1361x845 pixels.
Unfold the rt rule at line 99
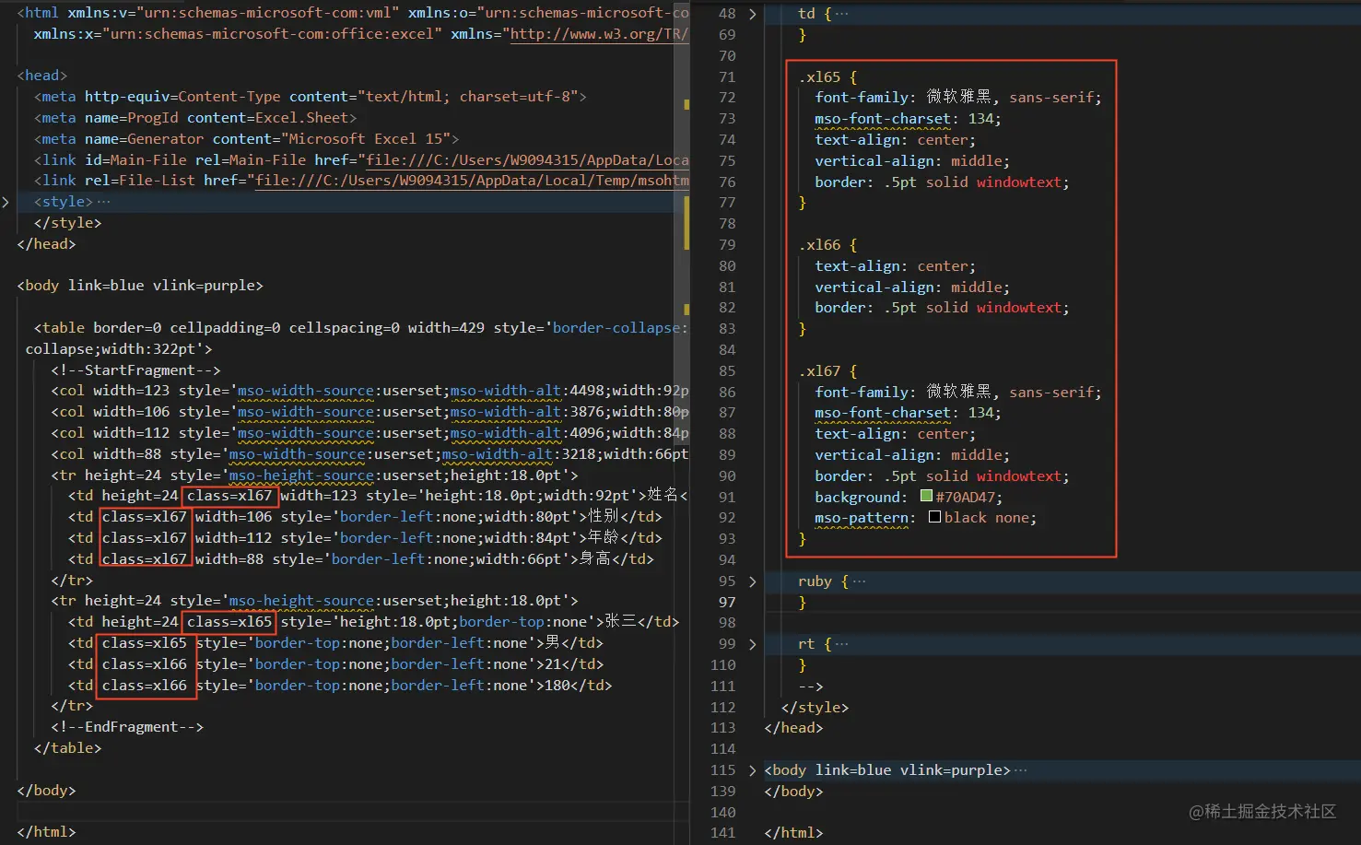pos(753,644)
